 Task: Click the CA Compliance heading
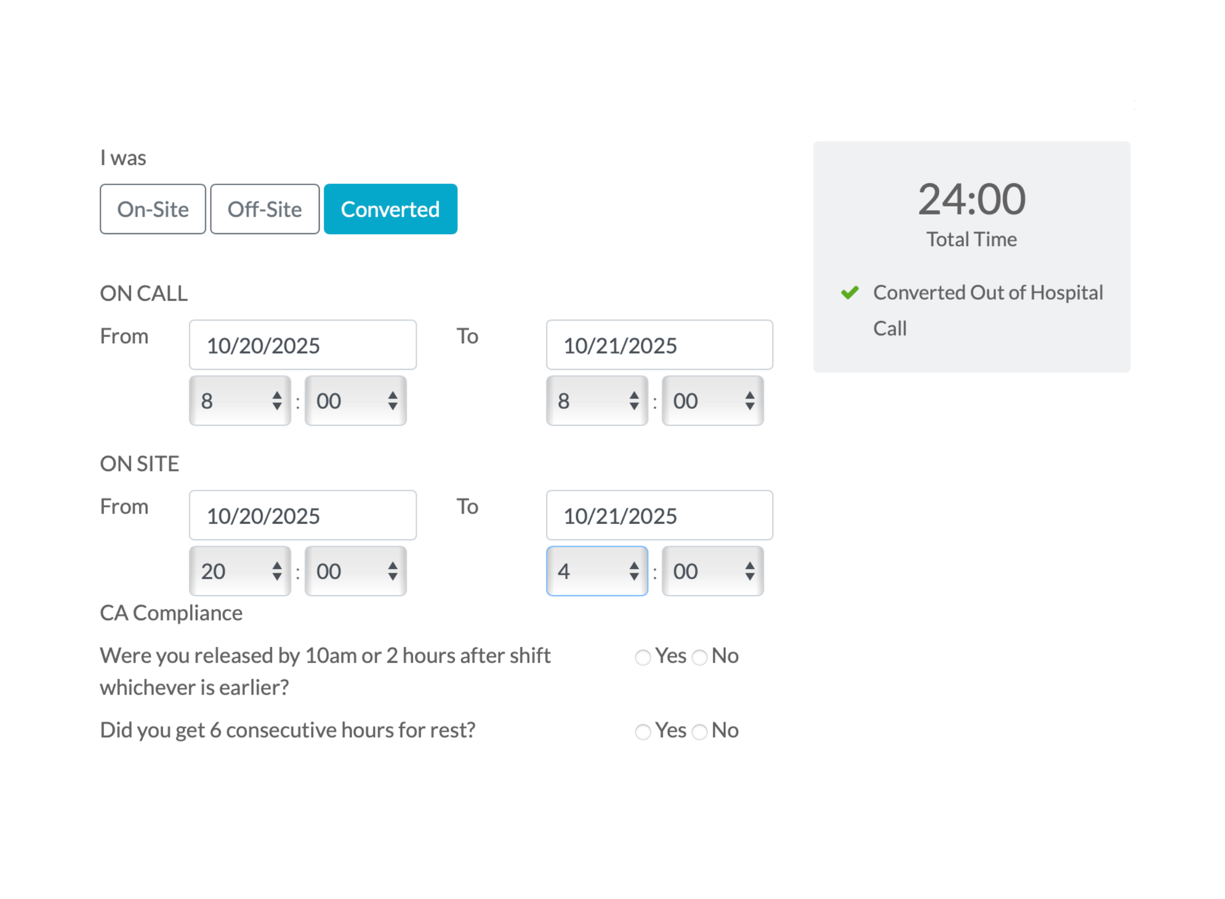(x=171, y=613)
